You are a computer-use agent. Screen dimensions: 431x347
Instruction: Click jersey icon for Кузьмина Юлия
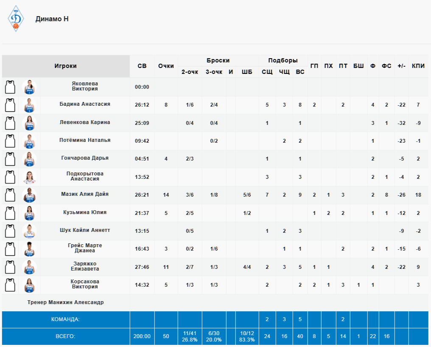(10, 213)
